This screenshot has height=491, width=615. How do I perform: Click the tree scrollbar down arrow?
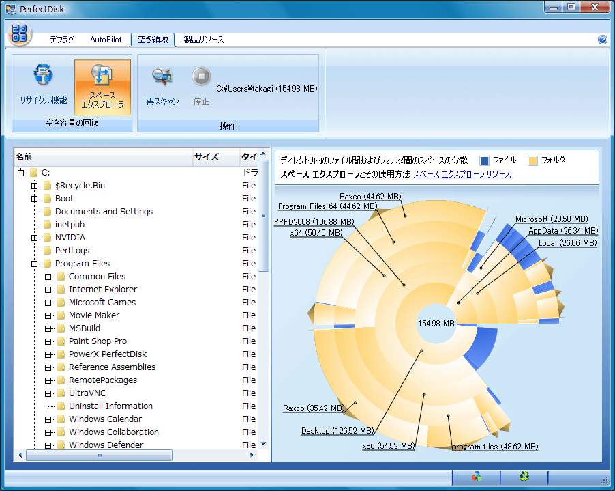point(264,443)
